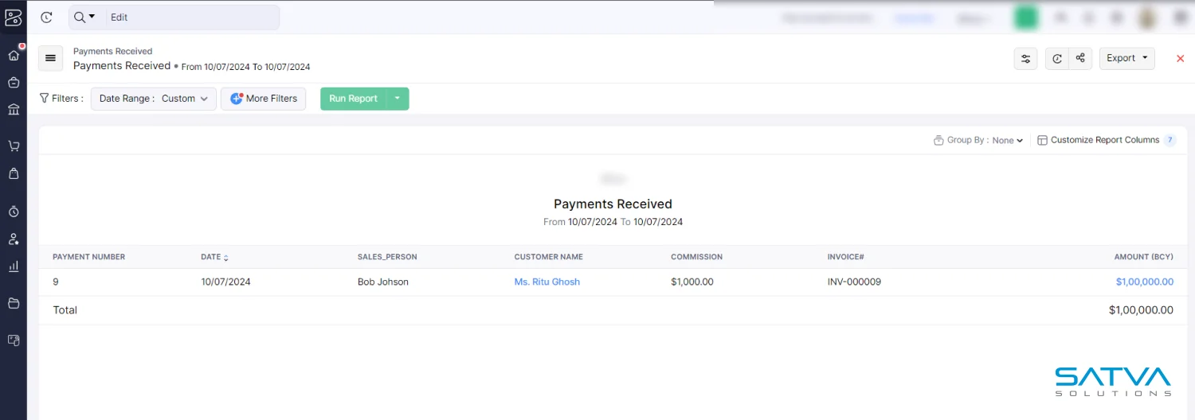Open customer Ms. Ritu Ghosh link
This screenshot has height=420, width=1195.
(x=547, y=282)
